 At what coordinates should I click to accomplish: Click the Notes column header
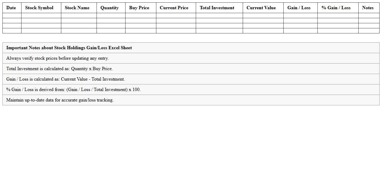[x=368, y=8]
